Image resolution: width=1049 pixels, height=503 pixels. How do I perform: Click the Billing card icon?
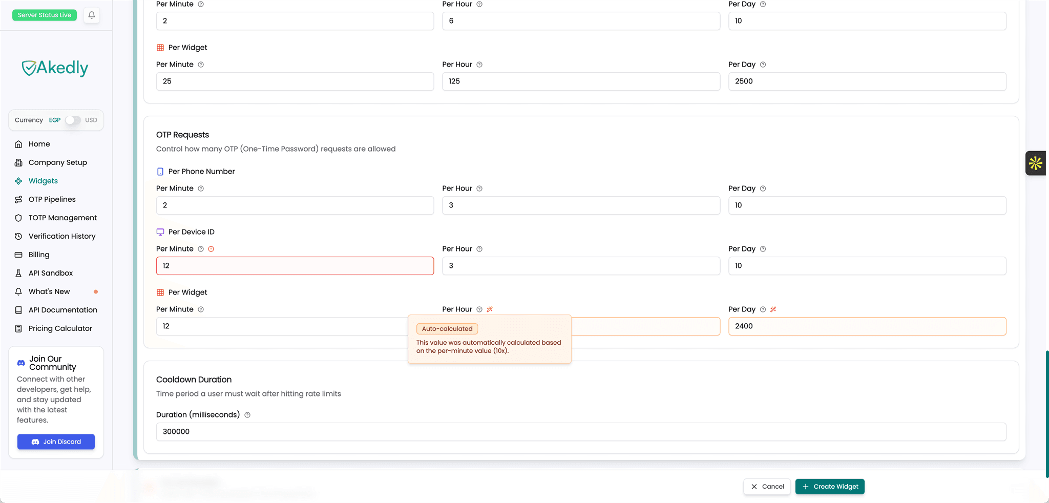[x=18, y=255]
